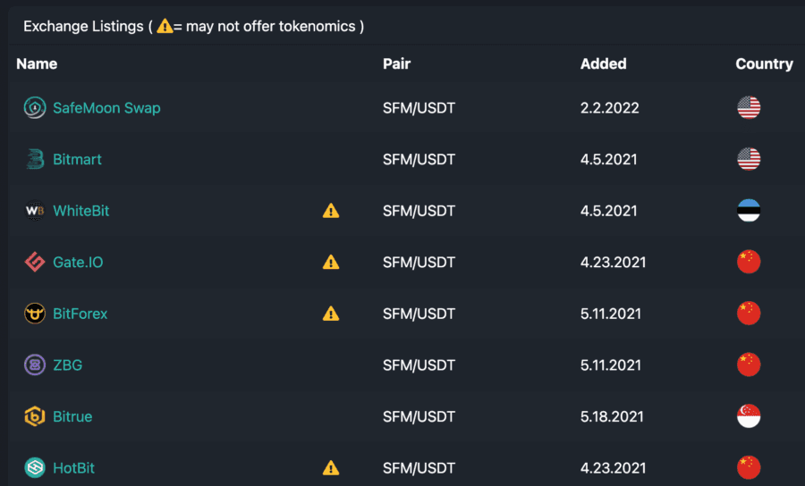Click the warning icon beside WhiteBit
This screenshot has height=486, width=805.
(x=331, y=211)
